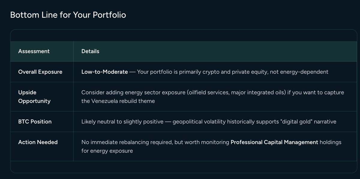Select the Assessment column header

pos(34,51)
